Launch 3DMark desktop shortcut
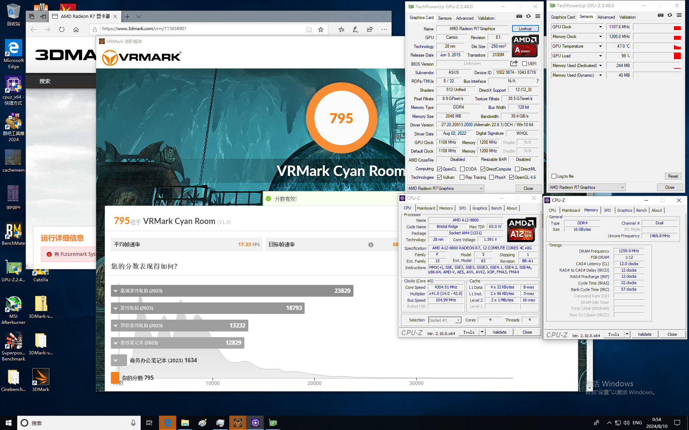 click(x=41, y=380)
